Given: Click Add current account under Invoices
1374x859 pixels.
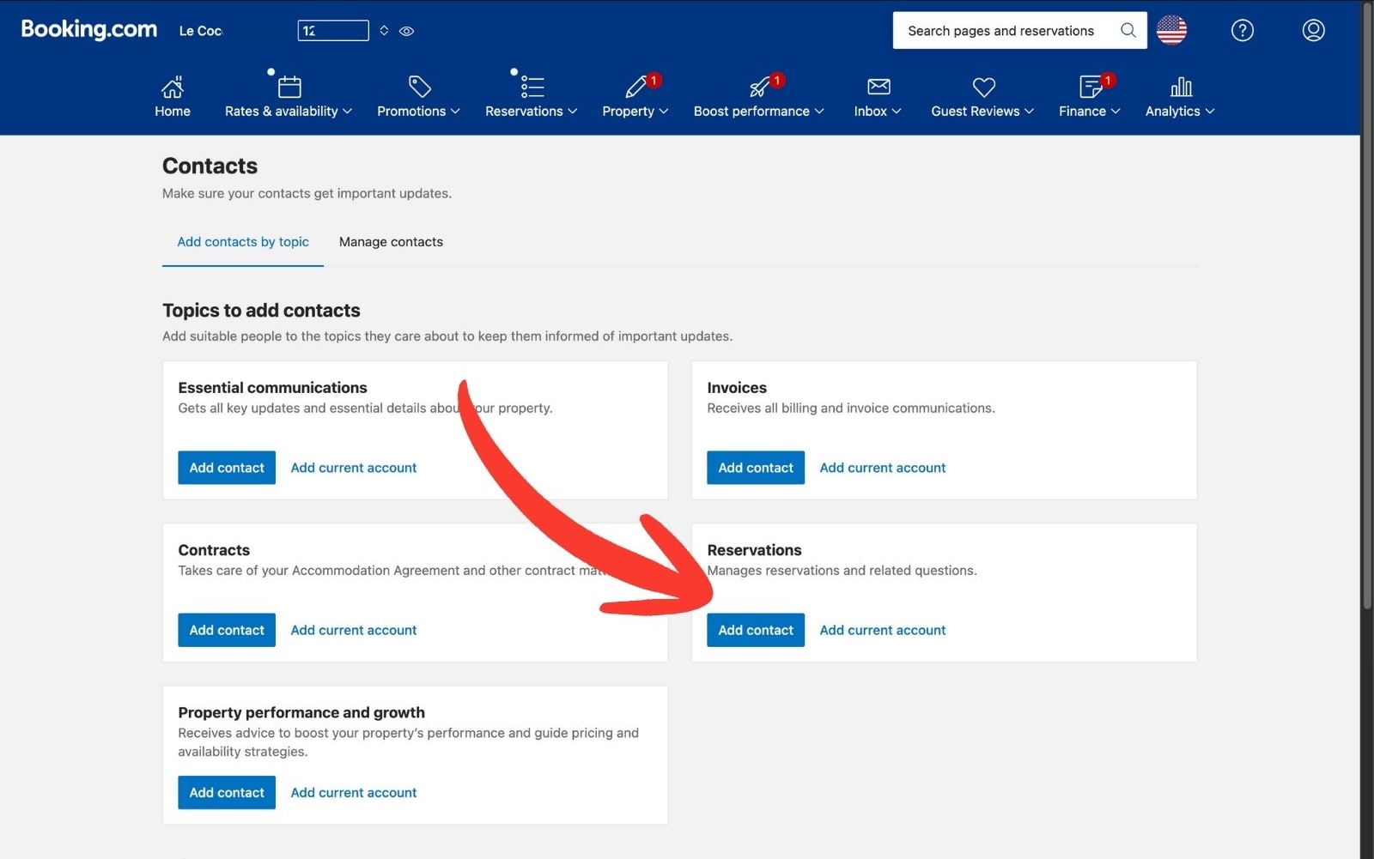Looking at the screenshot, I should (x=882, y=467).
